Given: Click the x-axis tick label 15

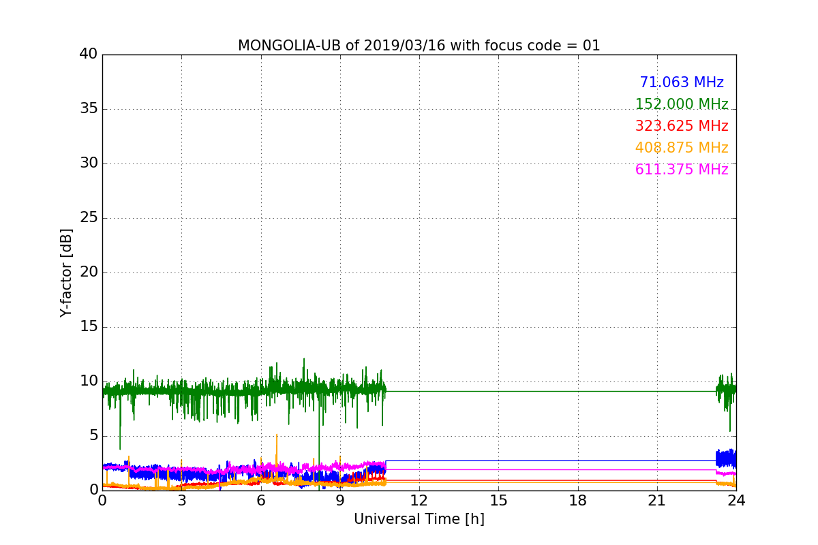Looking at the screenshot, I should pyautogui.click(x=498, y=500).
